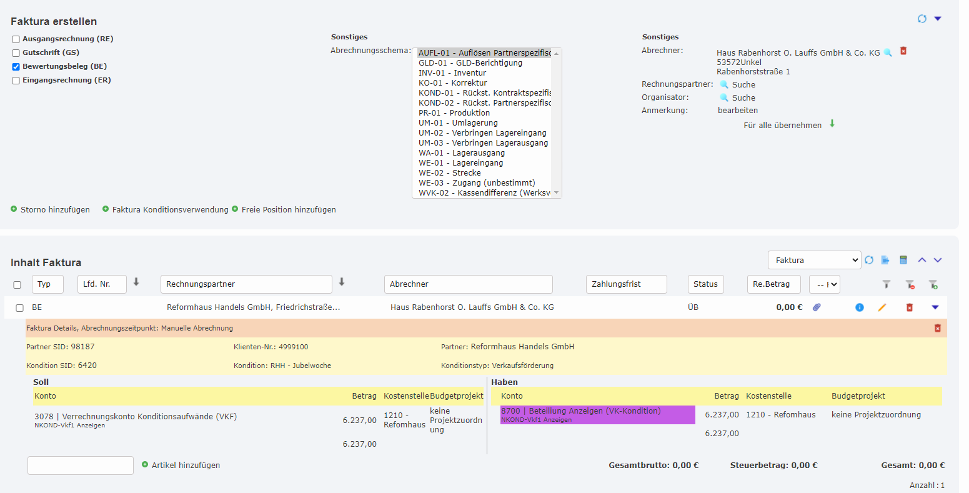Delete the BE row with trash icon
Viewport: 969px width, 493px height.
[910, 307]
